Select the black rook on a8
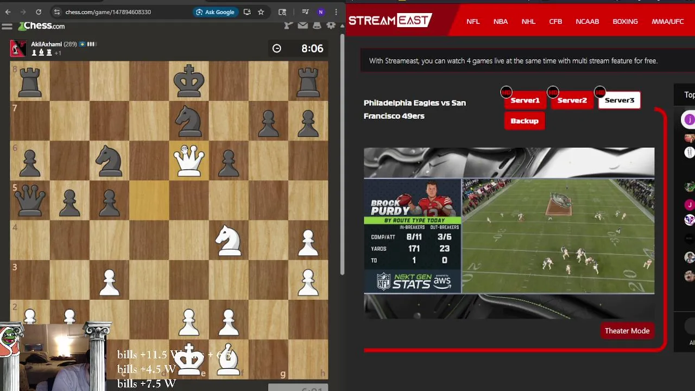Screen dimensions: 695x391 30,81
